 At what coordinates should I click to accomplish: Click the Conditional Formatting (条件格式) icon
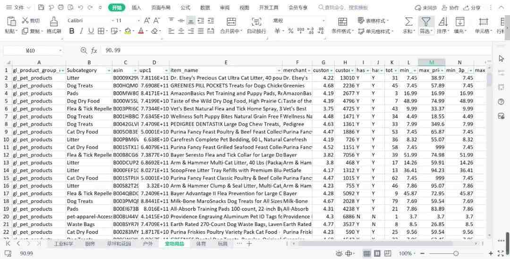coord(342,21)
